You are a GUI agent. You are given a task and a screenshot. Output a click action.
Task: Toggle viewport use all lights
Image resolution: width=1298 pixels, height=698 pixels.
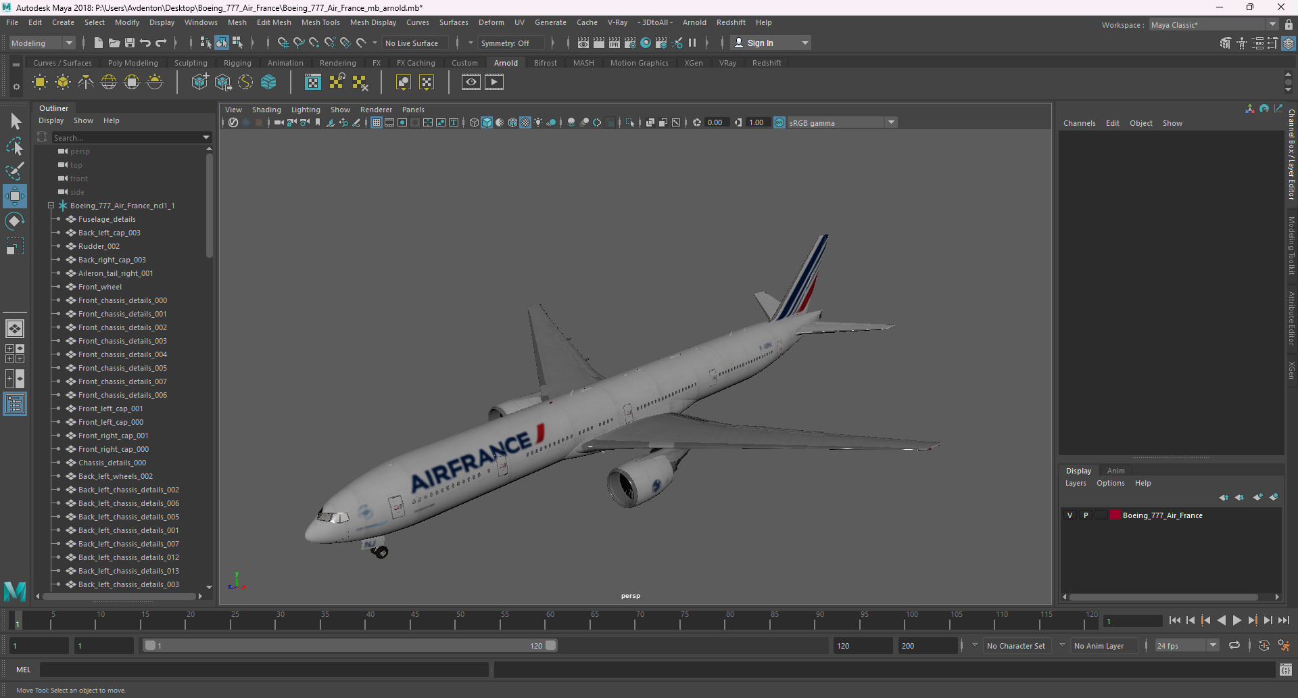point(538,122)
